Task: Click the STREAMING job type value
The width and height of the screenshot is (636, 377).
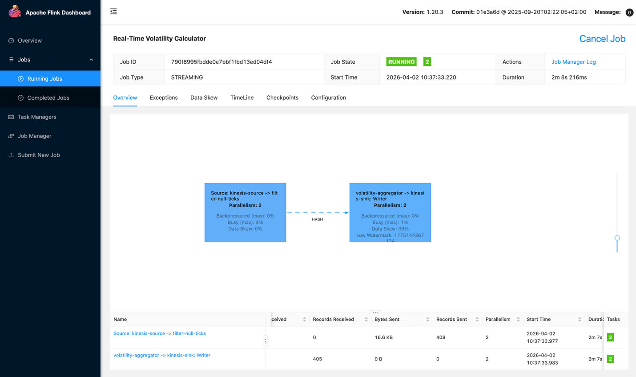Action: (187, 77)
